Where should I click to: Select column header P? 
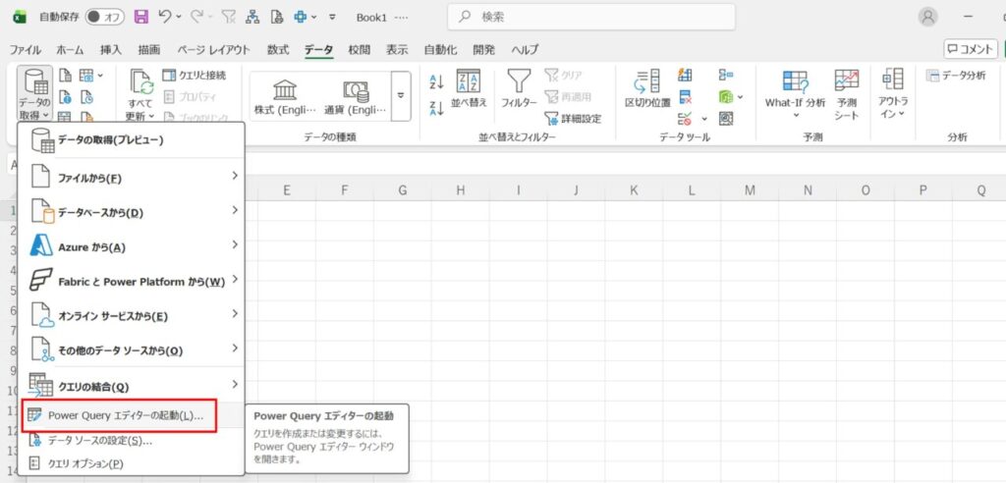tap(923, 189)
